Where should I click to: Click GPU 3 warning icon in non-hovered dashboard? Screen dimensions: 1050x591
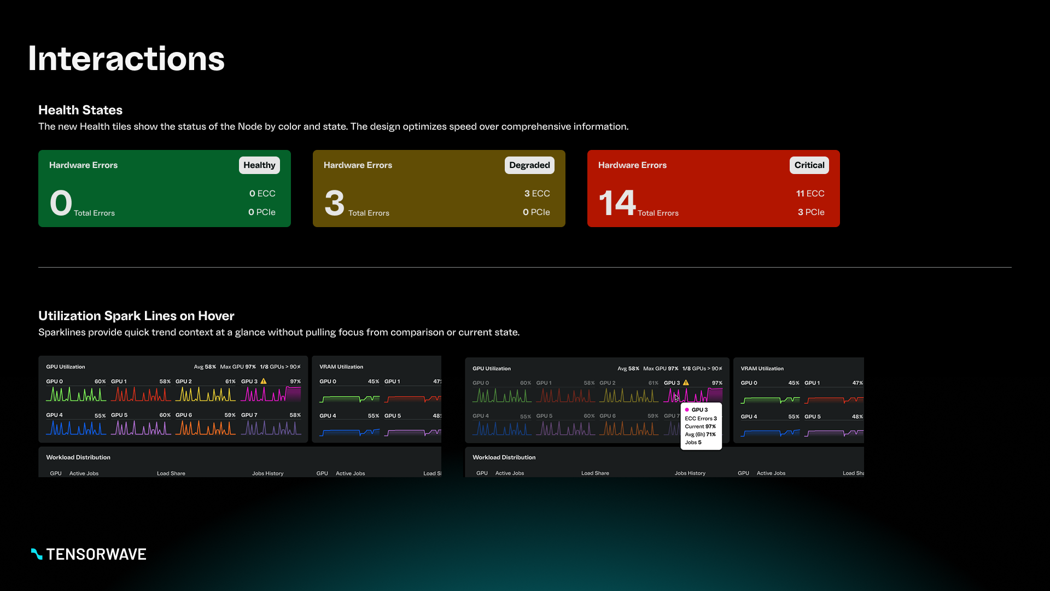tap(264, 381)
